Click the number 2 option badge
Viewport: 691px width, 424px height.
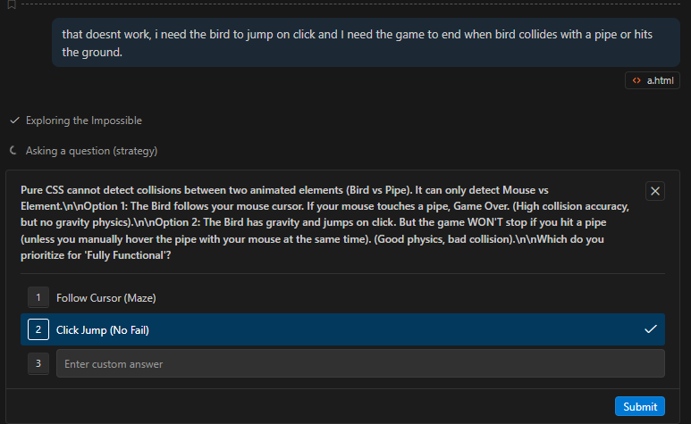tap(38, 330)
